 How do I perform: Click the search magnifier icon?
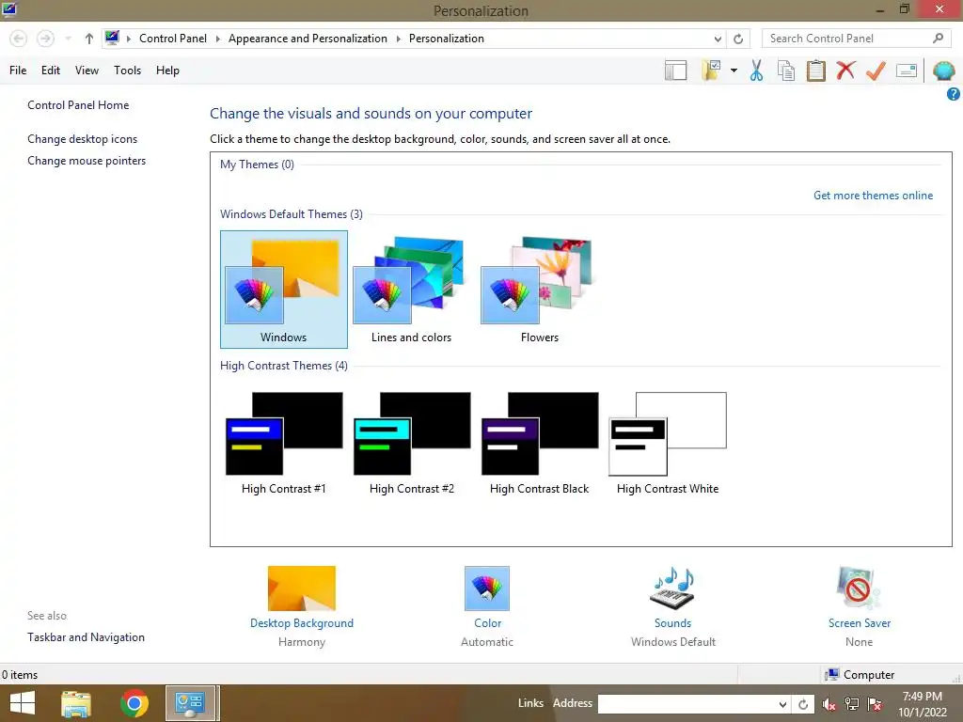click(938, 39)
